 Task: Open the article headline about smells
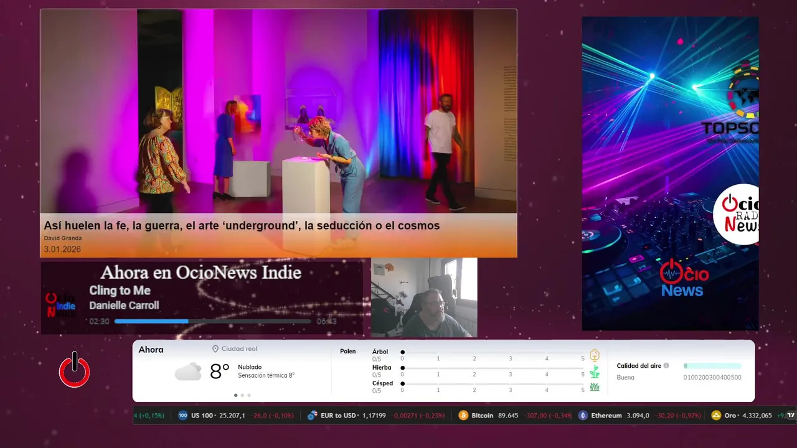click(x=242, y=226)
